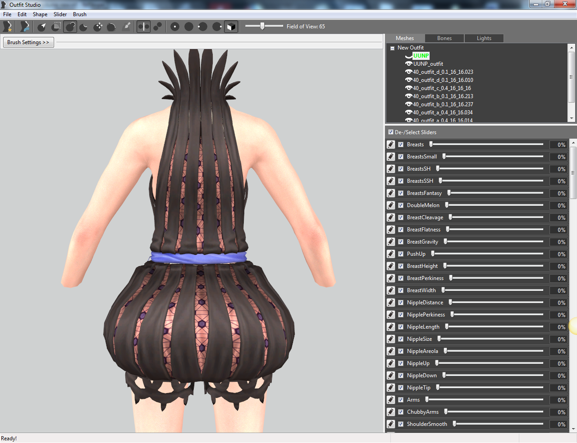Click the edit pencil for PushUp slider
The height and width of the screenshot is (443, 577).
tap(391, 254)
